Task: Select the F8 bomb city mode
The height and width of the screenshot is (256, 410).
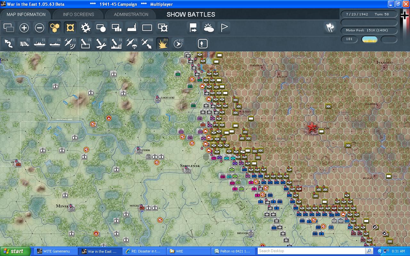Action: (x=116, y=44)
